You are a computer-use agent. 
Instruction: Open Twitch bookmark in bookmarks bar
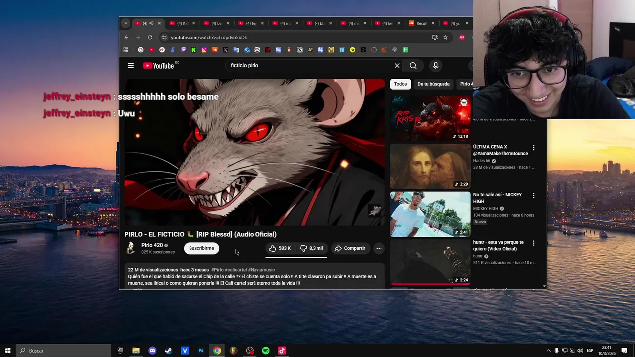point(183,50)
